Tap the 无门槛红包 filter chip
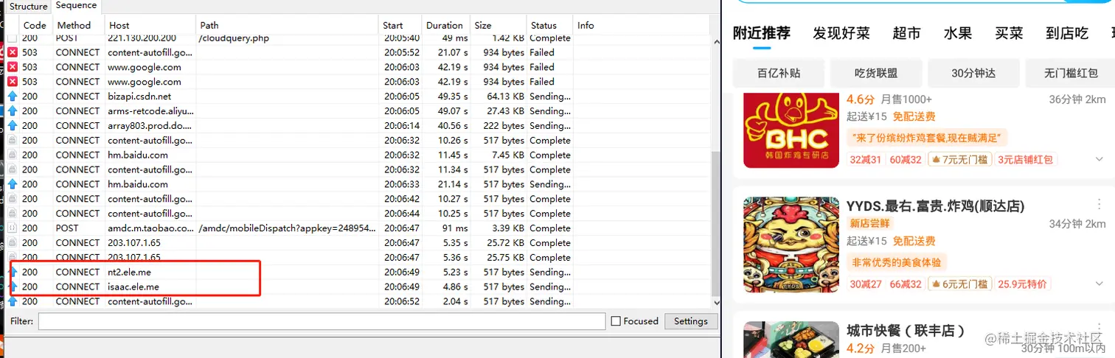This screenshot has height=358, width=1115. [x=1071, y=73]
